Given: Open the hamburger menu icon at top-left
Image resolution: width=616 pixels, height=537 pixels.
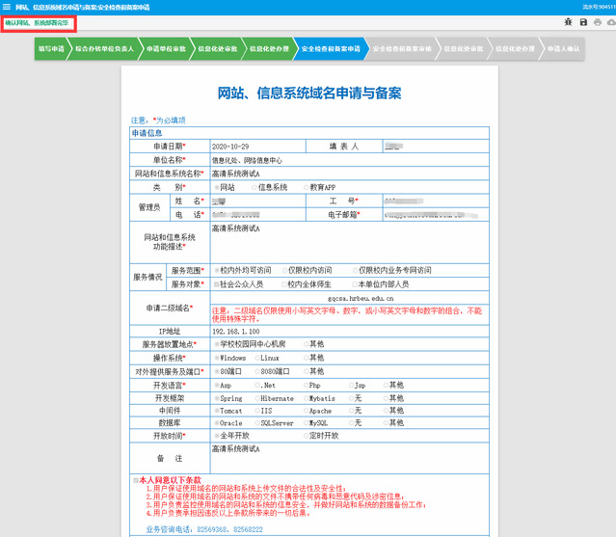Looking at the screenshot, I should (7, 6).
